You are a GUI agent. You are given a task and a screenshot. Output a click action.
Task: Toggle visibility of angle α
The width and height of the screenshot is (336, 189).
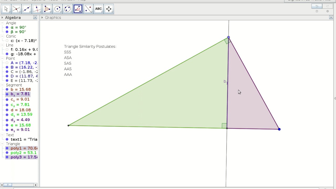tap(7, 27)
